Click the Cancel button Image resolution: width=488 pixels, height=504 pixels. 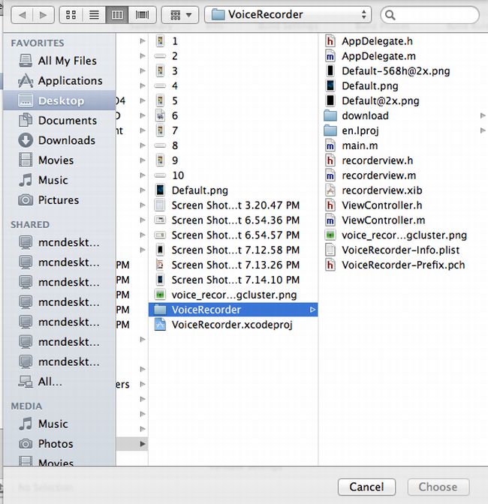point(366,487)
